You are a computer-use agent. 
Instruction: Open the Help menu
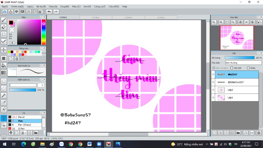(x=125, y=6)
